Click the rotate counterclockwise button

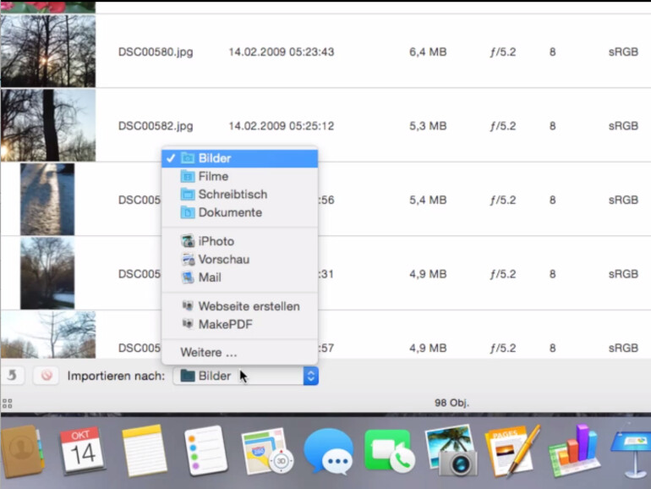(x=12, y=376)
